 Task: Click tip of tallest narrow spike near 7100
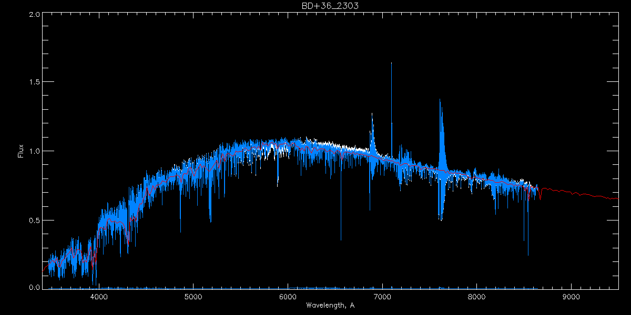pyautogui.click(x=391, y=64)
